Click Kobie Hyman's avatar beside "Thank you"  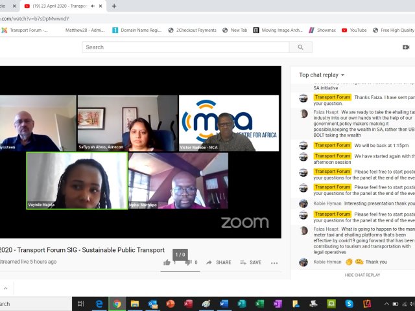coord(303,262)
